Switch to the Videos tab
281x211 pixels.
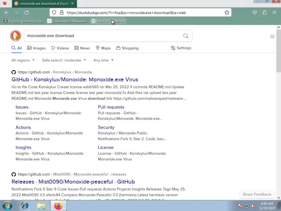(60, 48)
